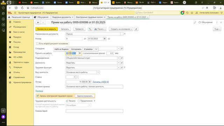Click the paperclip attachments icon
Image resolution: width=224 pixels, height=126 pixels.
point(136,29)
